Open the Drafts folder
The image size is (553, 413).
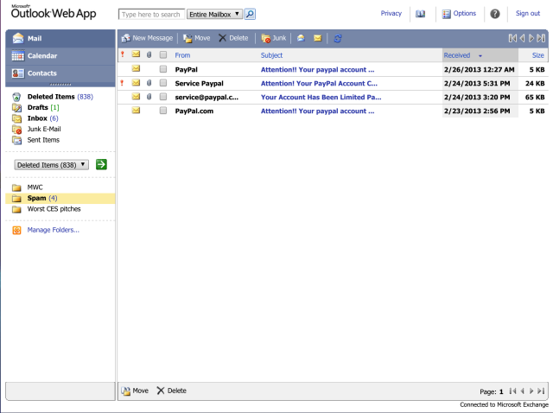pyautogui.click(x=43, y=107)
